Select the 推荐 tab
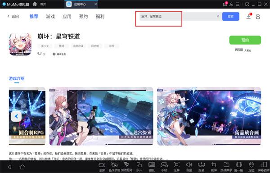 pyautogui.click(x=34, y=16)
